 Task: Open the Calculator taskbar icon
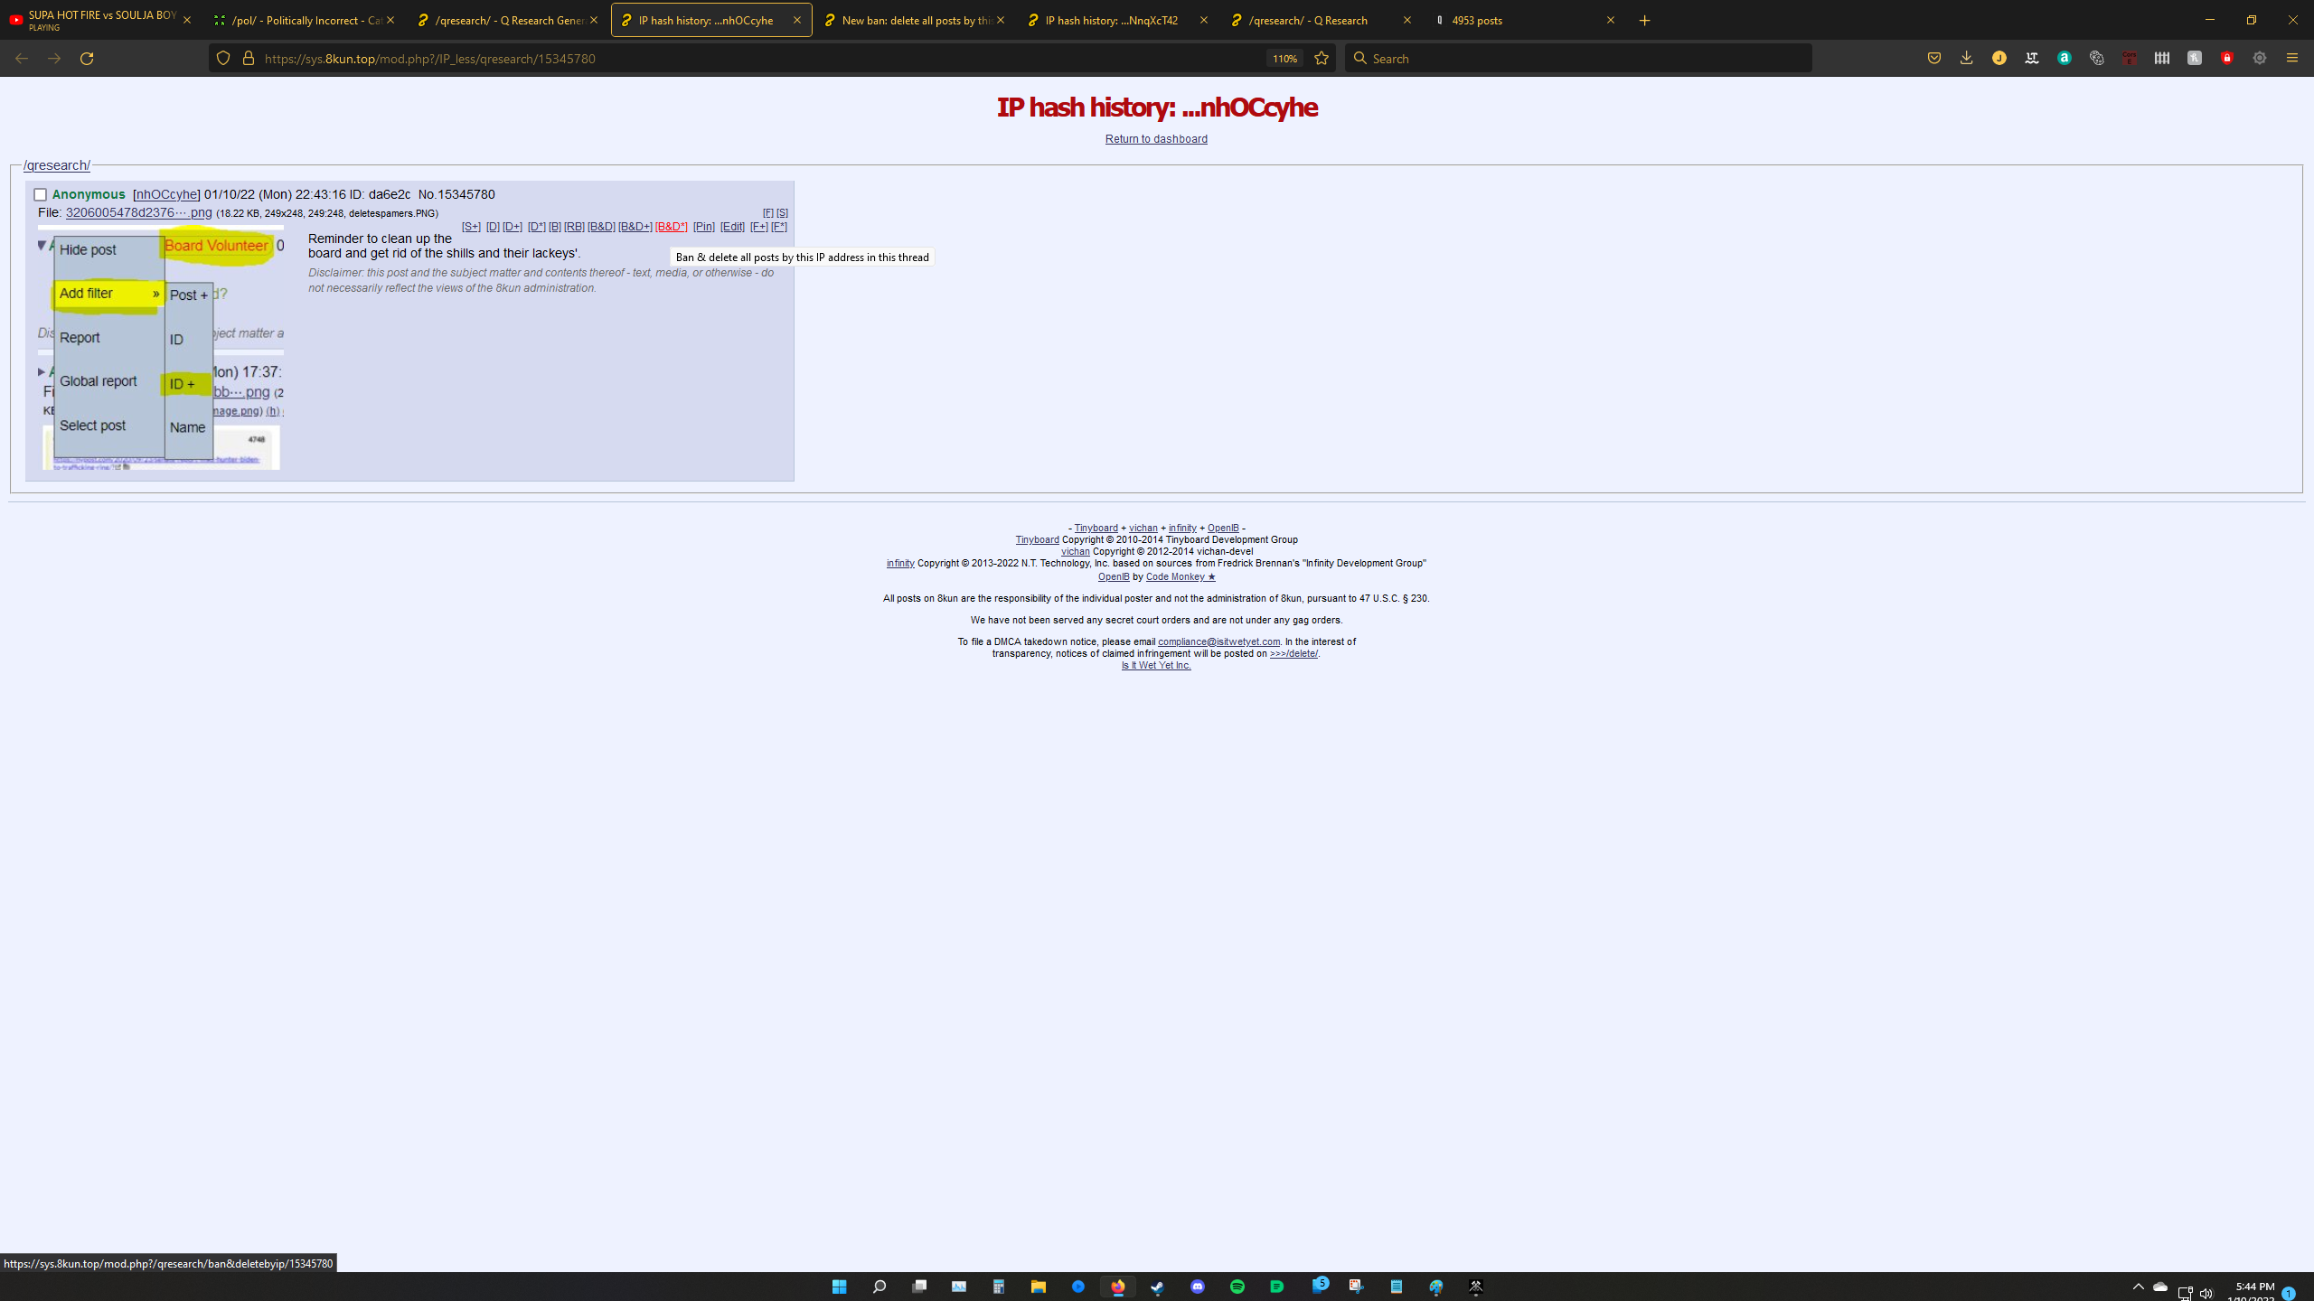tap(998, 1287)
